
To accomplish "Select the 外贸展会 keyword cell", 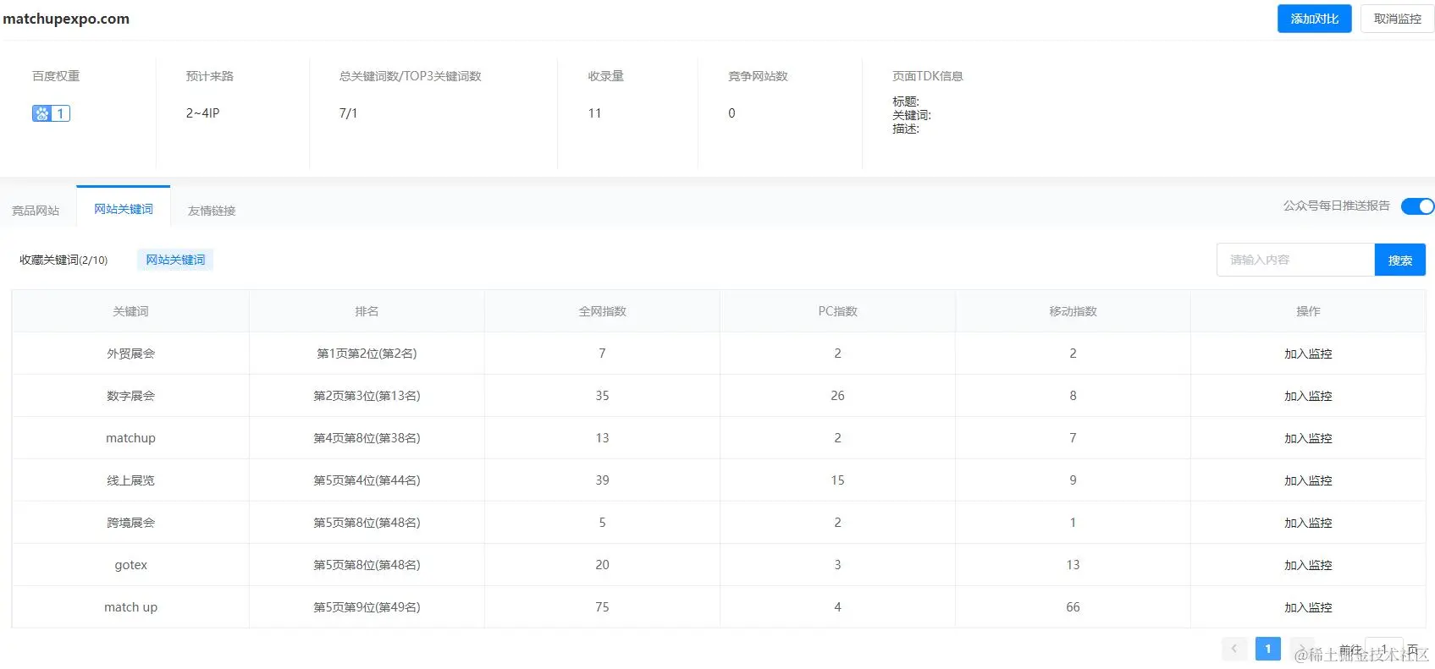I will click(x=130, y=354).
